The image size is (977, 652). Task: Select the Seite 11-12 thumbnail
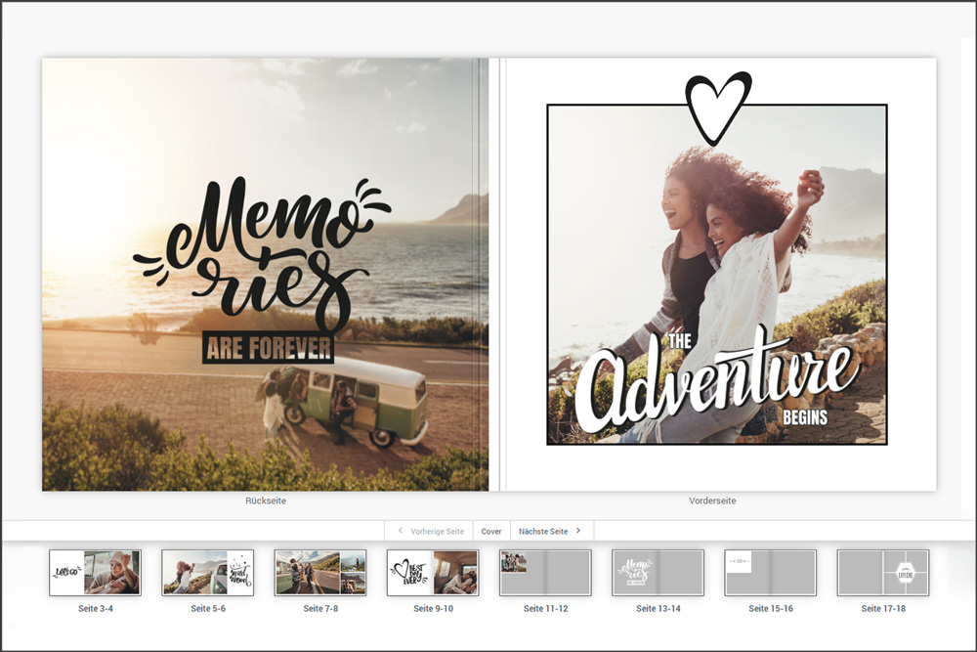coord(545,573)
